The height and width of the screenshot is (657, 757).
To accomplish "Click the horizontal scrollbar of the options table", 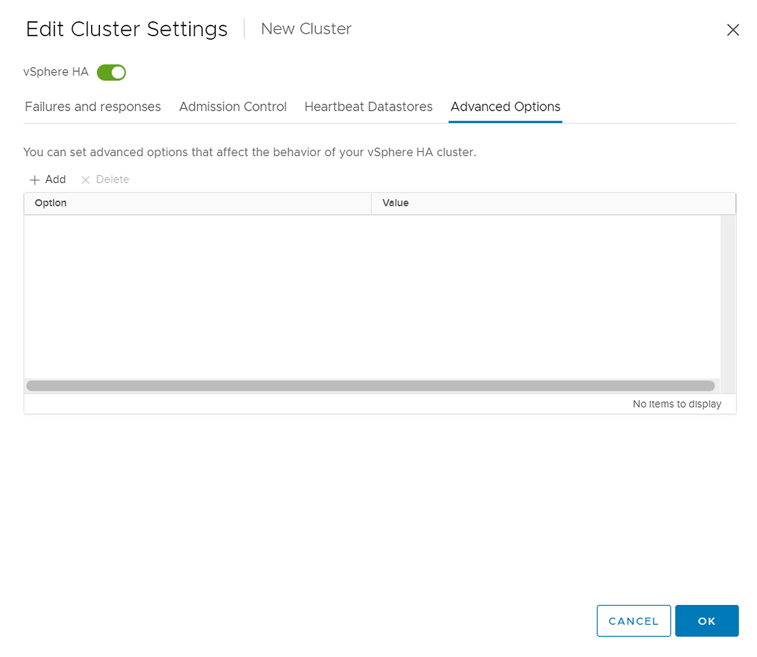I will click(x=371, y=386).
